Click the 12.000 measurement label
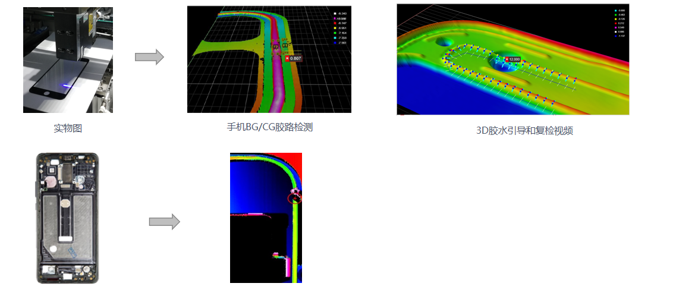Screen dimensions: 673x302 coord(512,59)
